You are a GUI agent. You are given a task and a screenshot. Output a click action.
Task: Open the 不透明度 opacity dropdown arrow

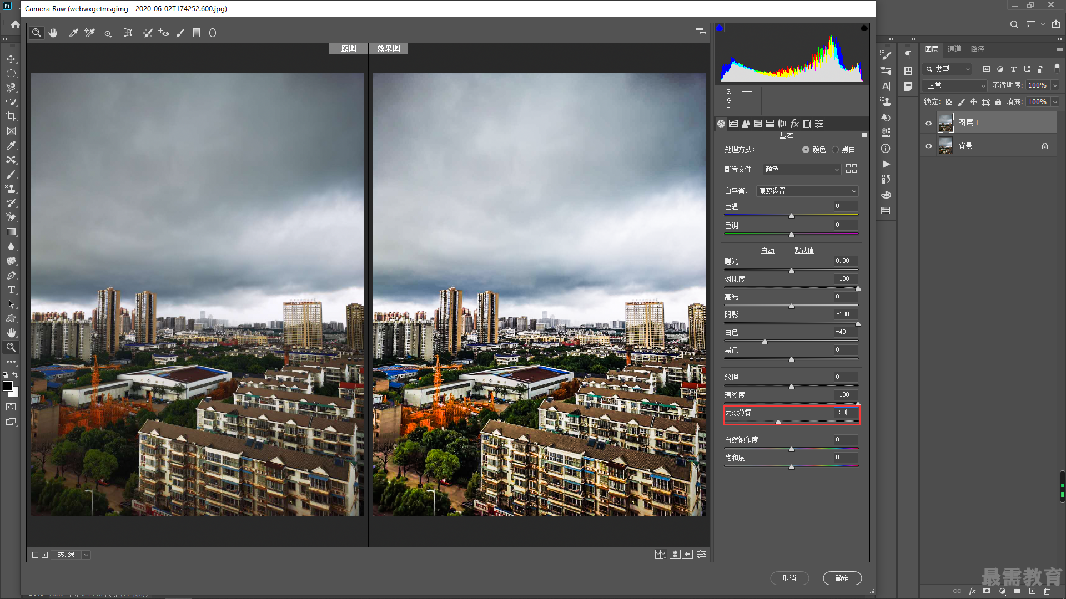[x=1055, y=85]
